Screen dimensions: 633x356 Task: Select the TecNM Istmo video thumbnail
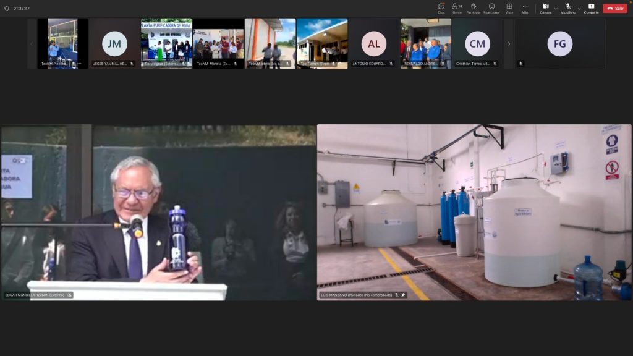pyautogui.click(x=270, y=44)
